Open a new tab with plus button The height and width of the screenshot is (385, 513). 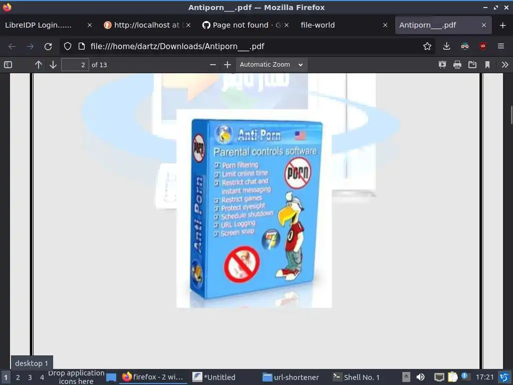coord(503,25)
